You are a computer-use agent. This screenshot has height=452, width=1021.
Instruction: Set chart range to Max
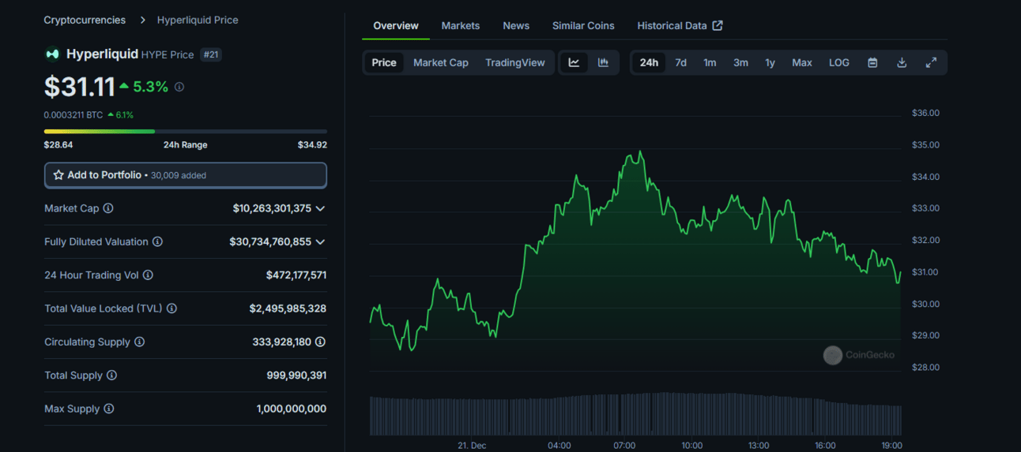[x=802, y=62]
